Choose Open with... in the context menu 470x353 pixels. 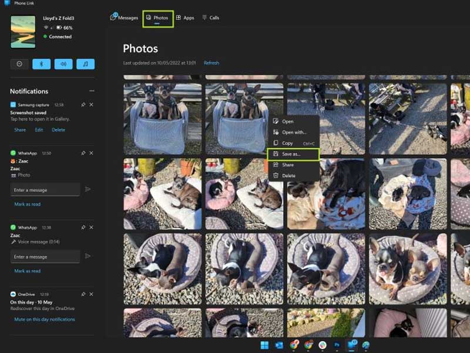tap(294, 132)
